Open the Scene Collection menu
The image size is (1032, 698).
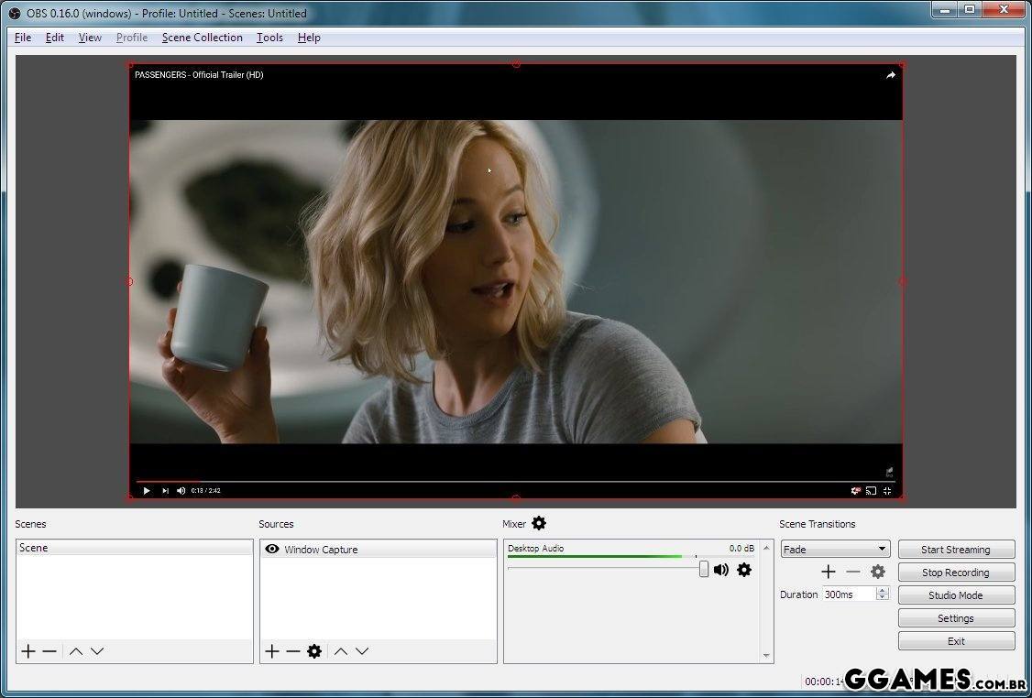(202, 38)
